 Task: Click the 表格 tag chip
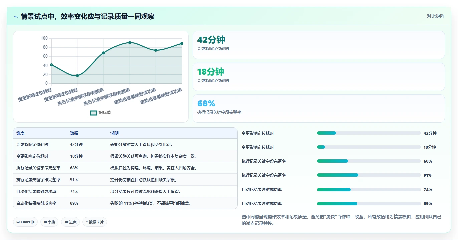49,222
